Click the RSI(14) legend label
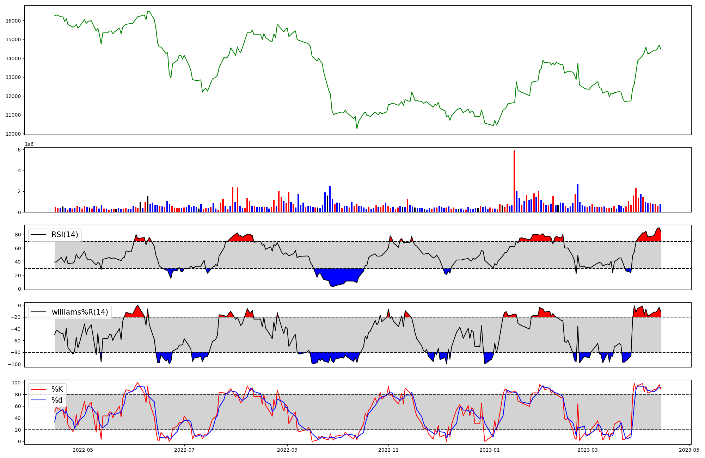 click(65, 235)
